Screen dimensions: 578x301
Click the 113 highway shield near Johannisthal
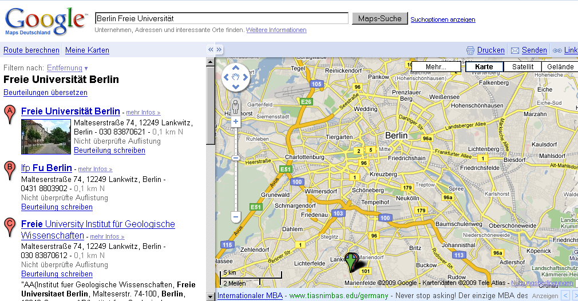tap(459, 255)
